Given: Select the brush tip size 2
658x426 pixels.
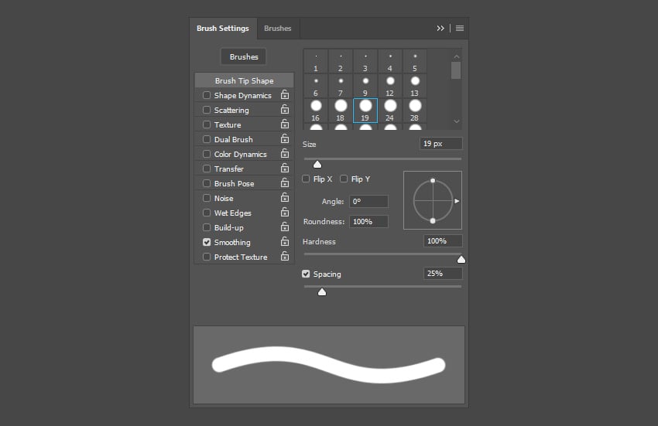Looking at the screenshot, I should pos(341,62).
